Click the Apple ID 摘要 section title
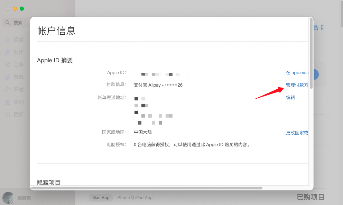The height and width of the screenshot is (205, 343). (55, 60)
